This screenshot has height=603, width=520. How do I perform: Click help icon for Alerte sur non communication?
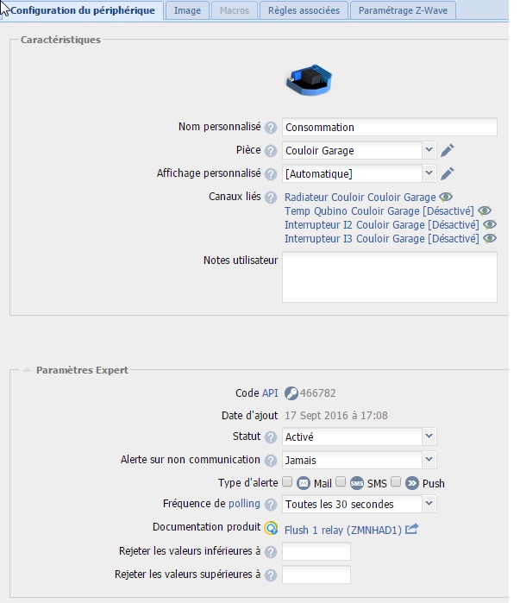(x=271, y=461)
